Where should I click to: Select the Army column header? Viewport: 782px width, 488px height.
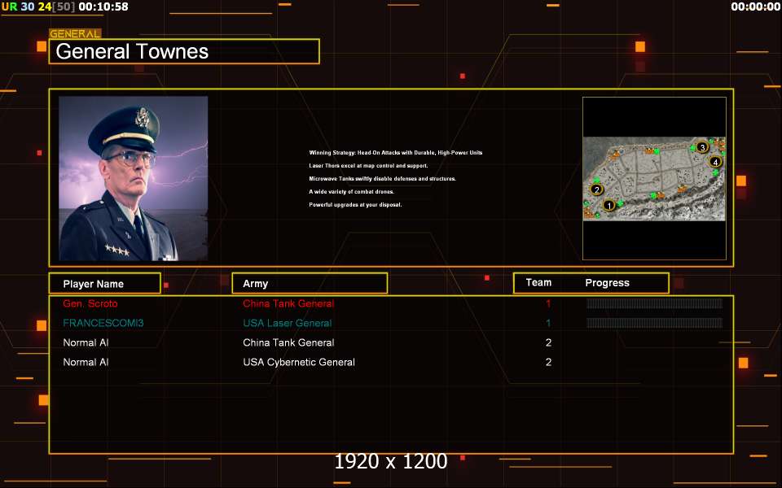pos(310,283)
